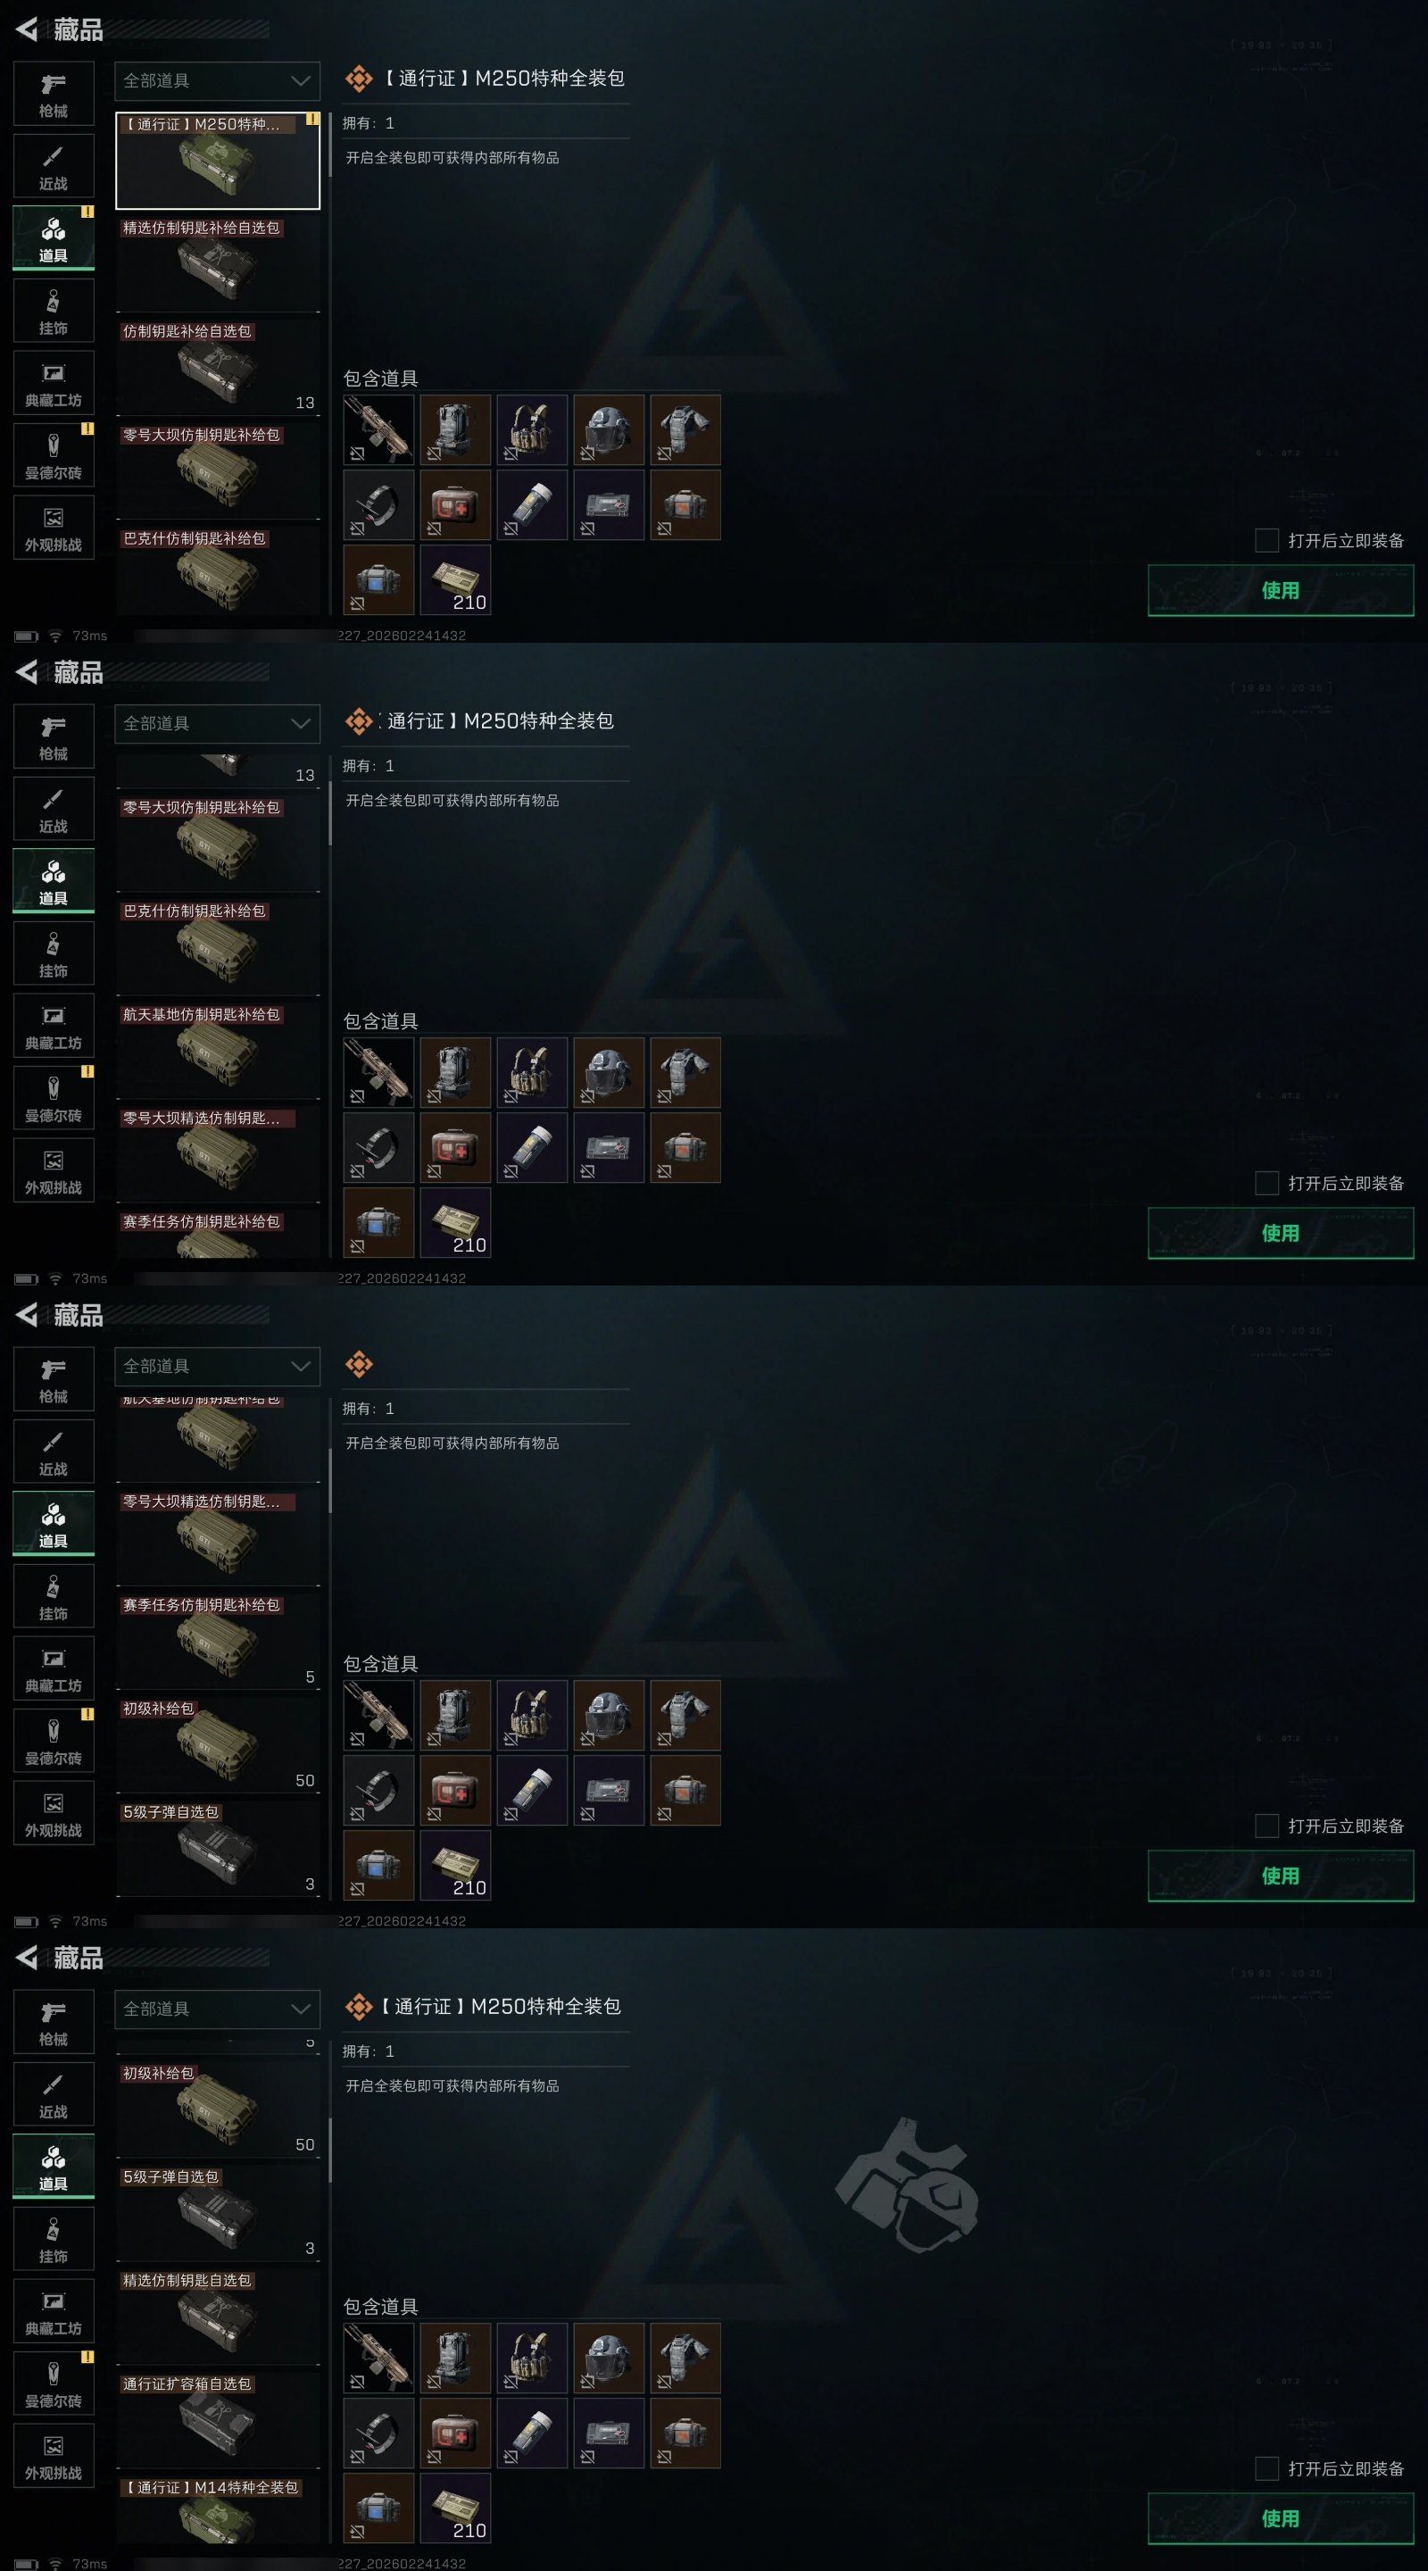Choose 精选仿制钥匙自选包 in the item list
The image size is (1428, 2571).
tap(218, 2316)
